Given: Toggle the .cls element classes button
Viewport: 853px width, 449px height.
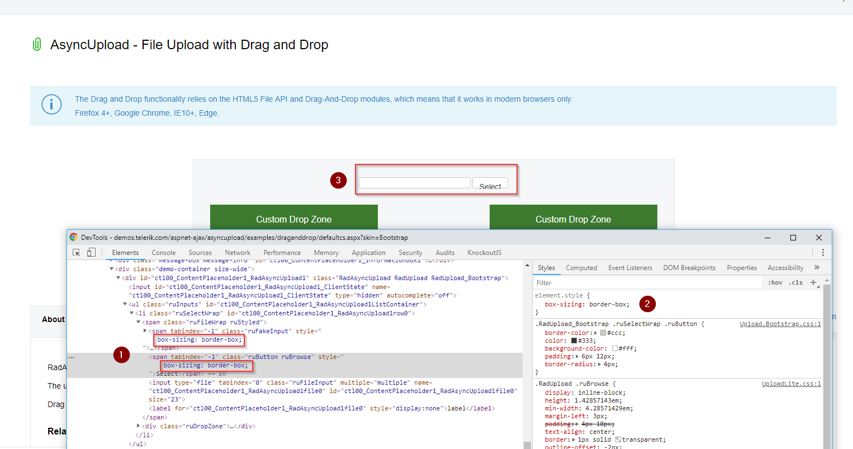Looking at the screenshot, I should coord(795,283).
